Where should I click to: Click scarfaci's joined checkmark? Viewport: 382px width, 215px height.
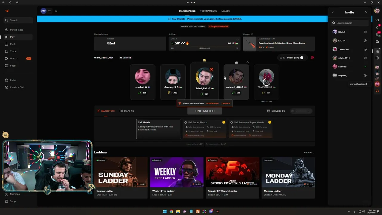click(x=365, y=67)
